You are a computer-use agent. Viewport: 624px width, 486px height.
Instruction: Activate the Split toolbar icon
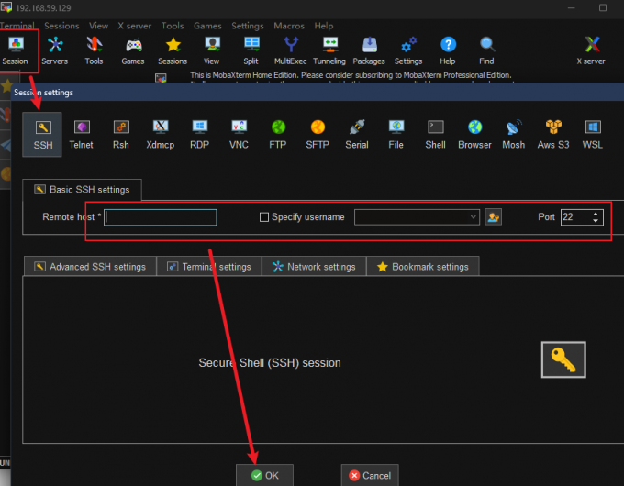(251, 50)
